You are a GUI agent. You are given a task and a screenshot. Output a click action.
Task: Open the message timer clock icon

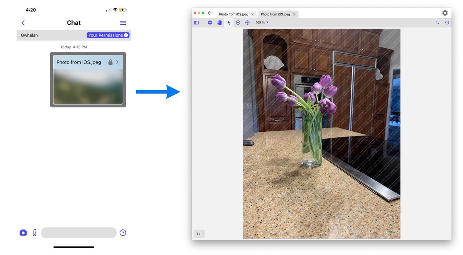click(x=123, y=233)
